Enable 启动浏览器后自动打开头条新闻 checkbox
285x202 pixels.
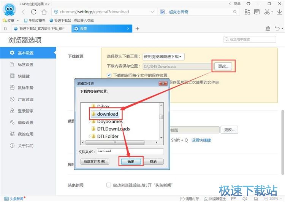[109, 185]
